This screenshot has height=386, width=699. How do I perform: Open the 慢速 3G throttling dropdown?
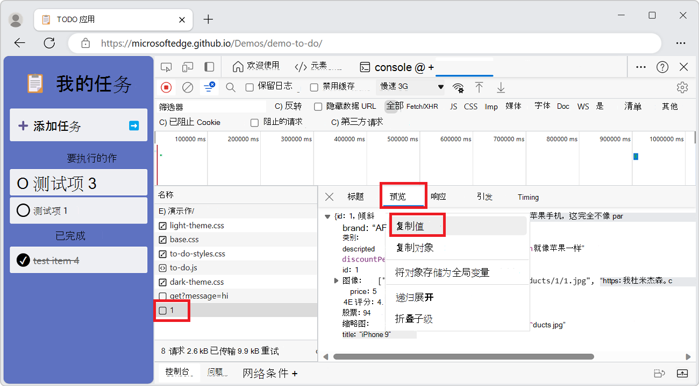coord(410,87)
